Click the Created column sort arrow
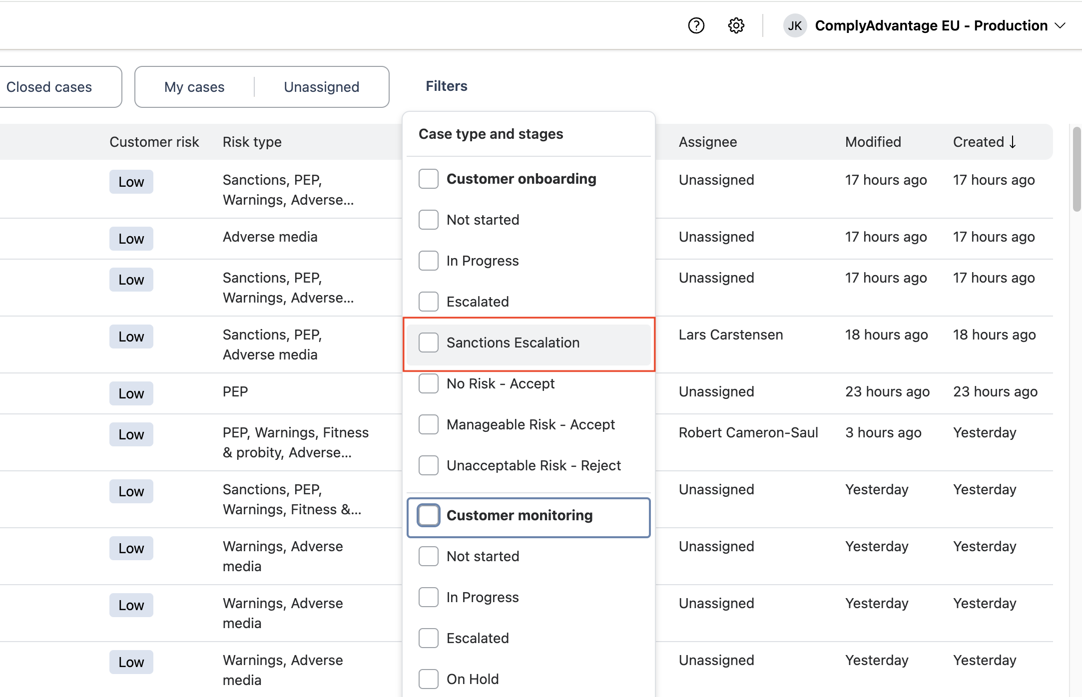 point(1013,142)
